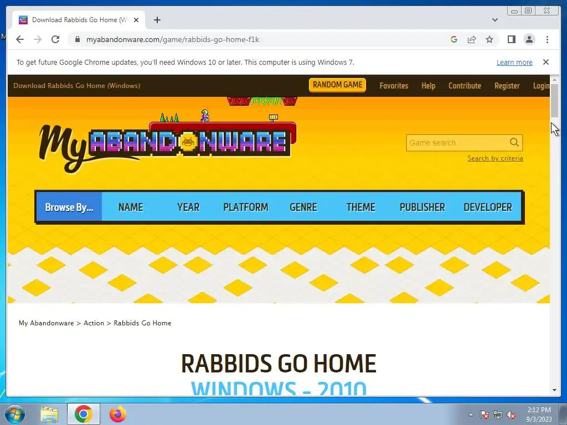Launch Firefox from taskbar
Viewport: 567px width, 425px height.
(117, 414)
